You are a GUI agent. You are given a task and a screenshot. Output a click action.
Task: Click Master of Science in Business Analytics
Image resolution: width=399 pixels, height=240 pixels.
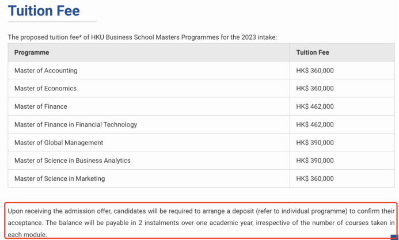pyautogui.click(x=73, y=161)
